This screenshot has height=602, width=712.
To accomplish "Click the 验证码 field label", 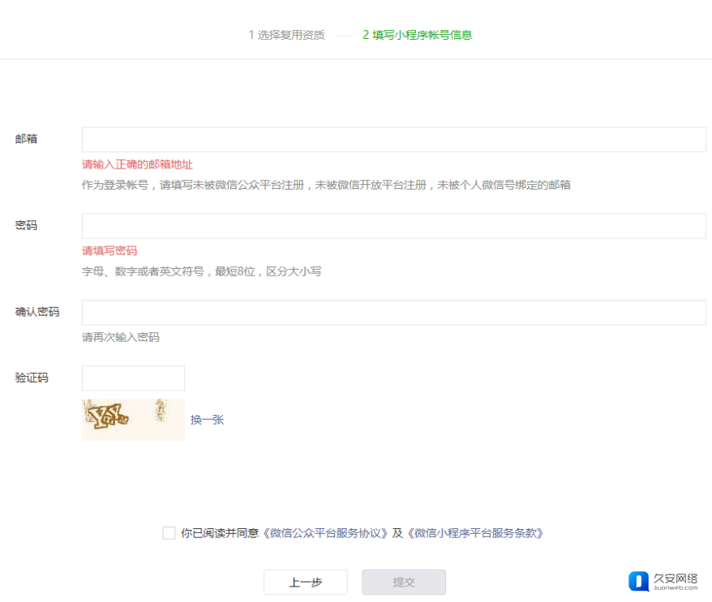I will pos(32,378).
